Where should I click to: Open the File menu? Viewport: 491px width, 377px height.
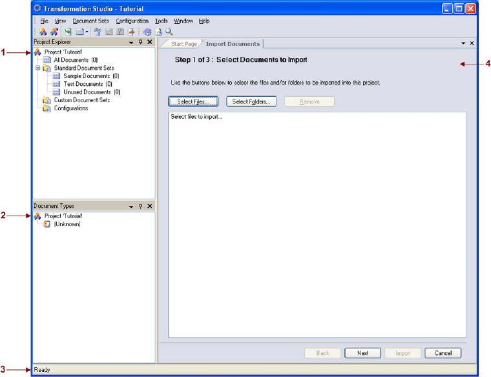(44, 21)
